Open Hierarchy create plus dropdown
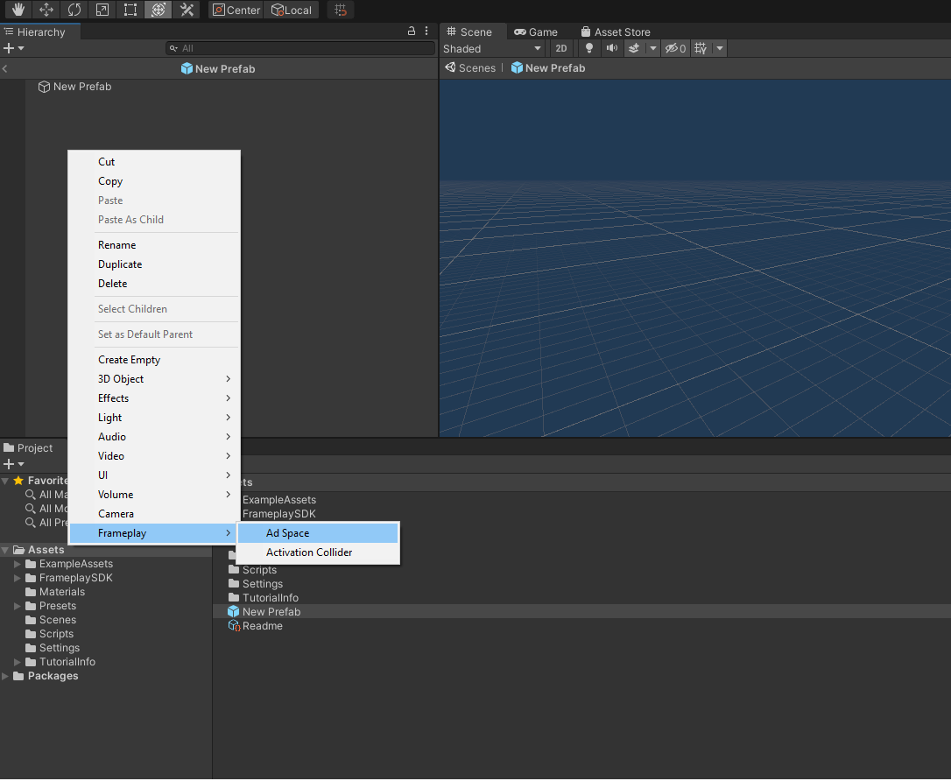Screen dimensions: 951x781 (13, 48)
